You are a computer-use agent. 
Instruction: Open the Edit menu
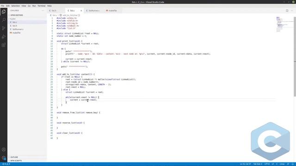click(7, 6)
